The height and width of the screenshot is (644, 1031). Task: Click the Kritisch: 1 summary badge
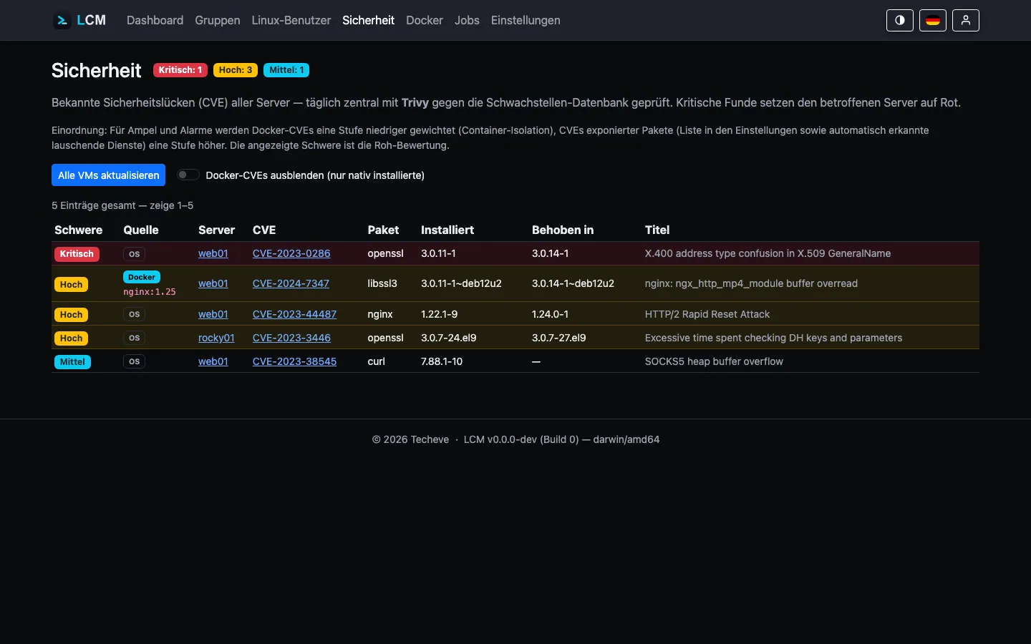click(180, 70)
